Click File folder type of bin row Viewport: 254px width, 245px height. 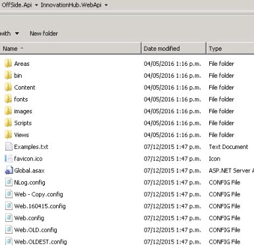221,76
